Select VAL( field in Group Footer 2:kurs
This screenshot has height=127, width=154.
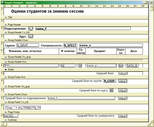(123, 90)
